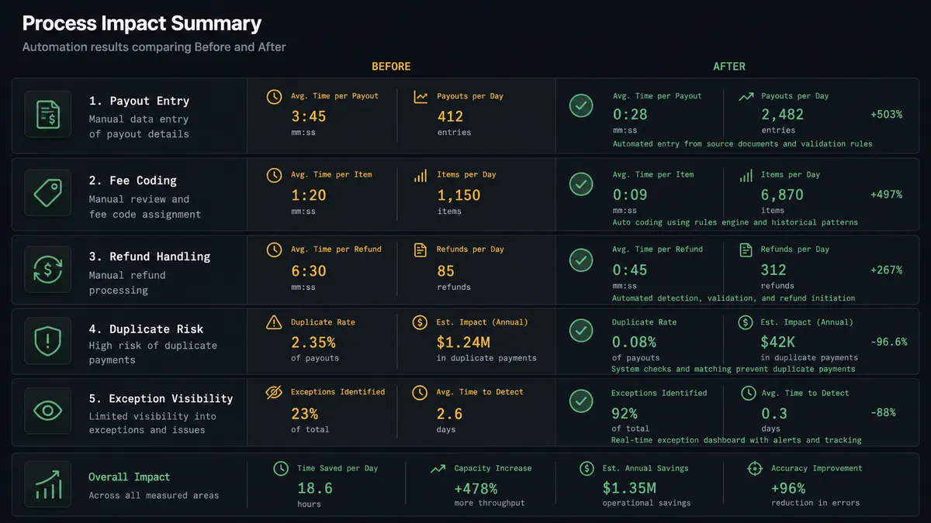Click the +478% capacity value
The image size is (931, 523).
(476, 488)
